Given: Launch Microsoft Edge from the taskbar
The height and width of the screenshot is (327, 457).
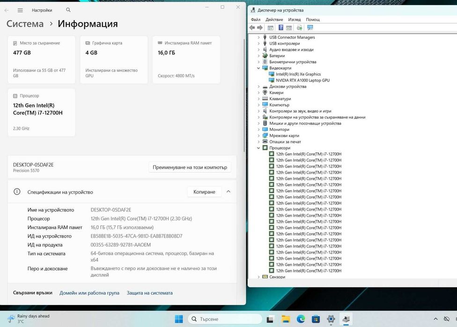Looking at the screenshot, I should point(301,319).
